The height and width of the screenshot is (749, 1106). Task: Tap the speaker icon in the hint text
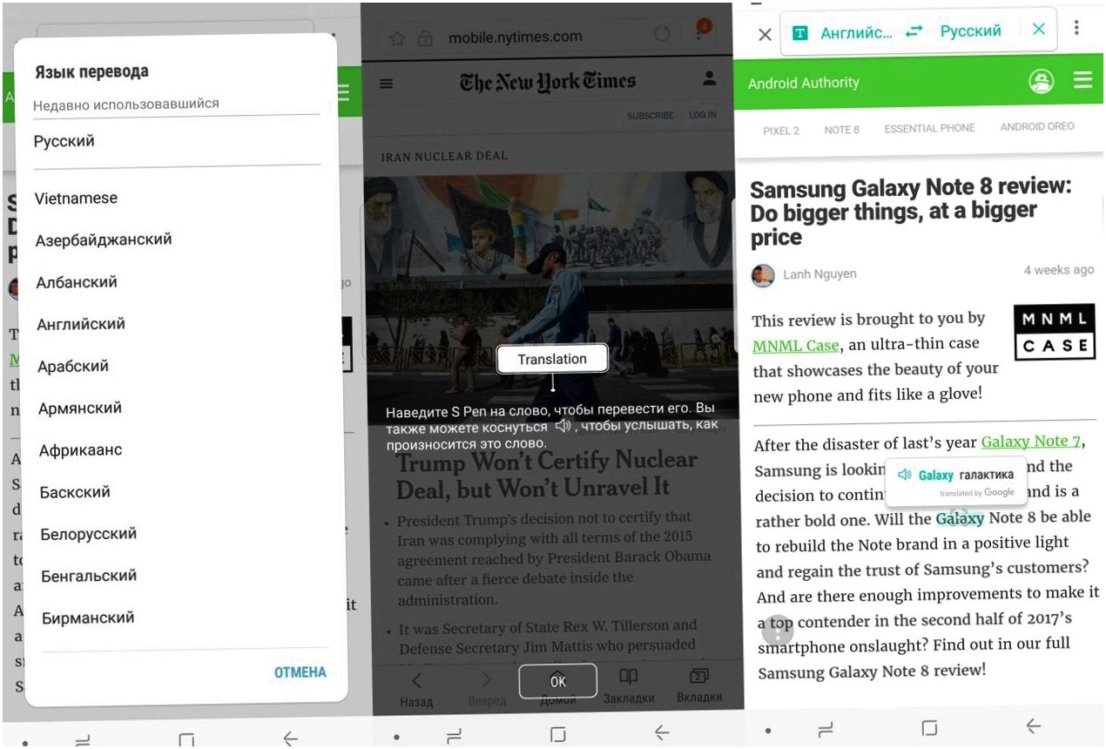[x=564, y=426]
